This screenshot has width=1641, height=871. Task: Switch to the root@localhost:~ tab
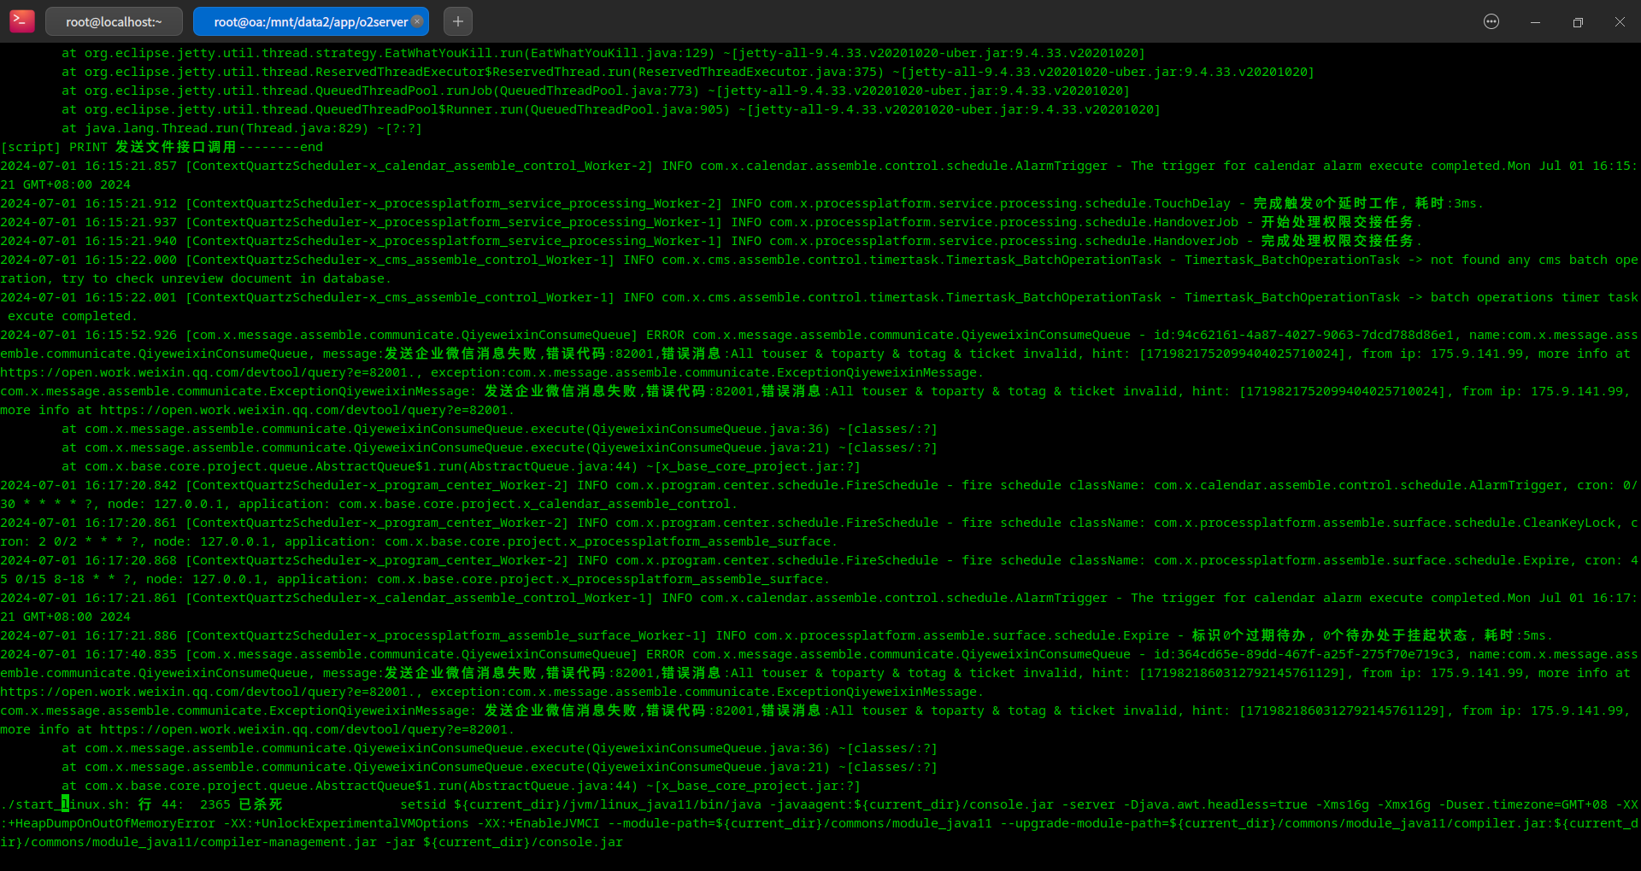pyautogui.click(x=114, y=21)
